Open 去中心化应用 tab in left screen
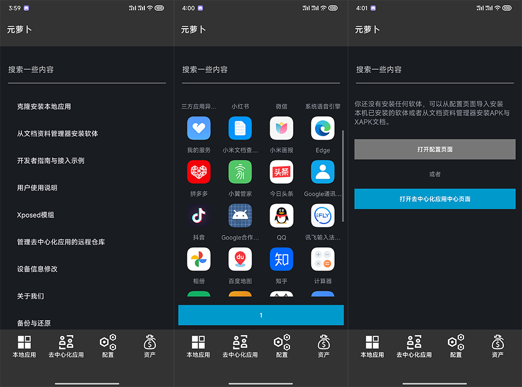The image size is (522, 387). 66,346
